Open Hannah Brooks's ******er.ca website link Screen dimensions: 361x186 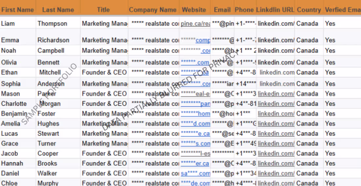pos(195,163)
